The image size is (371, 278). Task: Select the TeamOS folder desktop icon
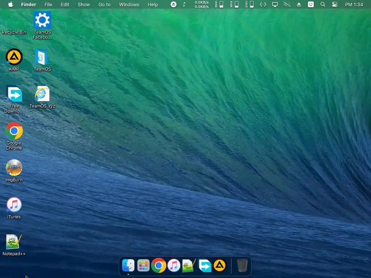click(42, 60)
